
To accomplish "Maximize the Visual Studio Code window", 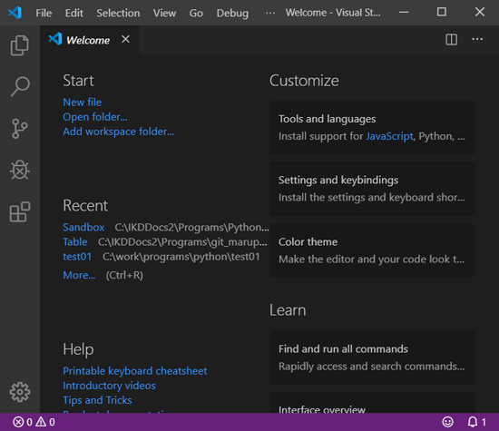I will point(442,13).
